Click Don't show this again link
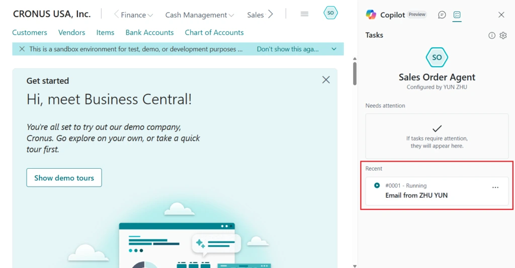This screenshot has width=515, height=268. click(x=288, y=49)
